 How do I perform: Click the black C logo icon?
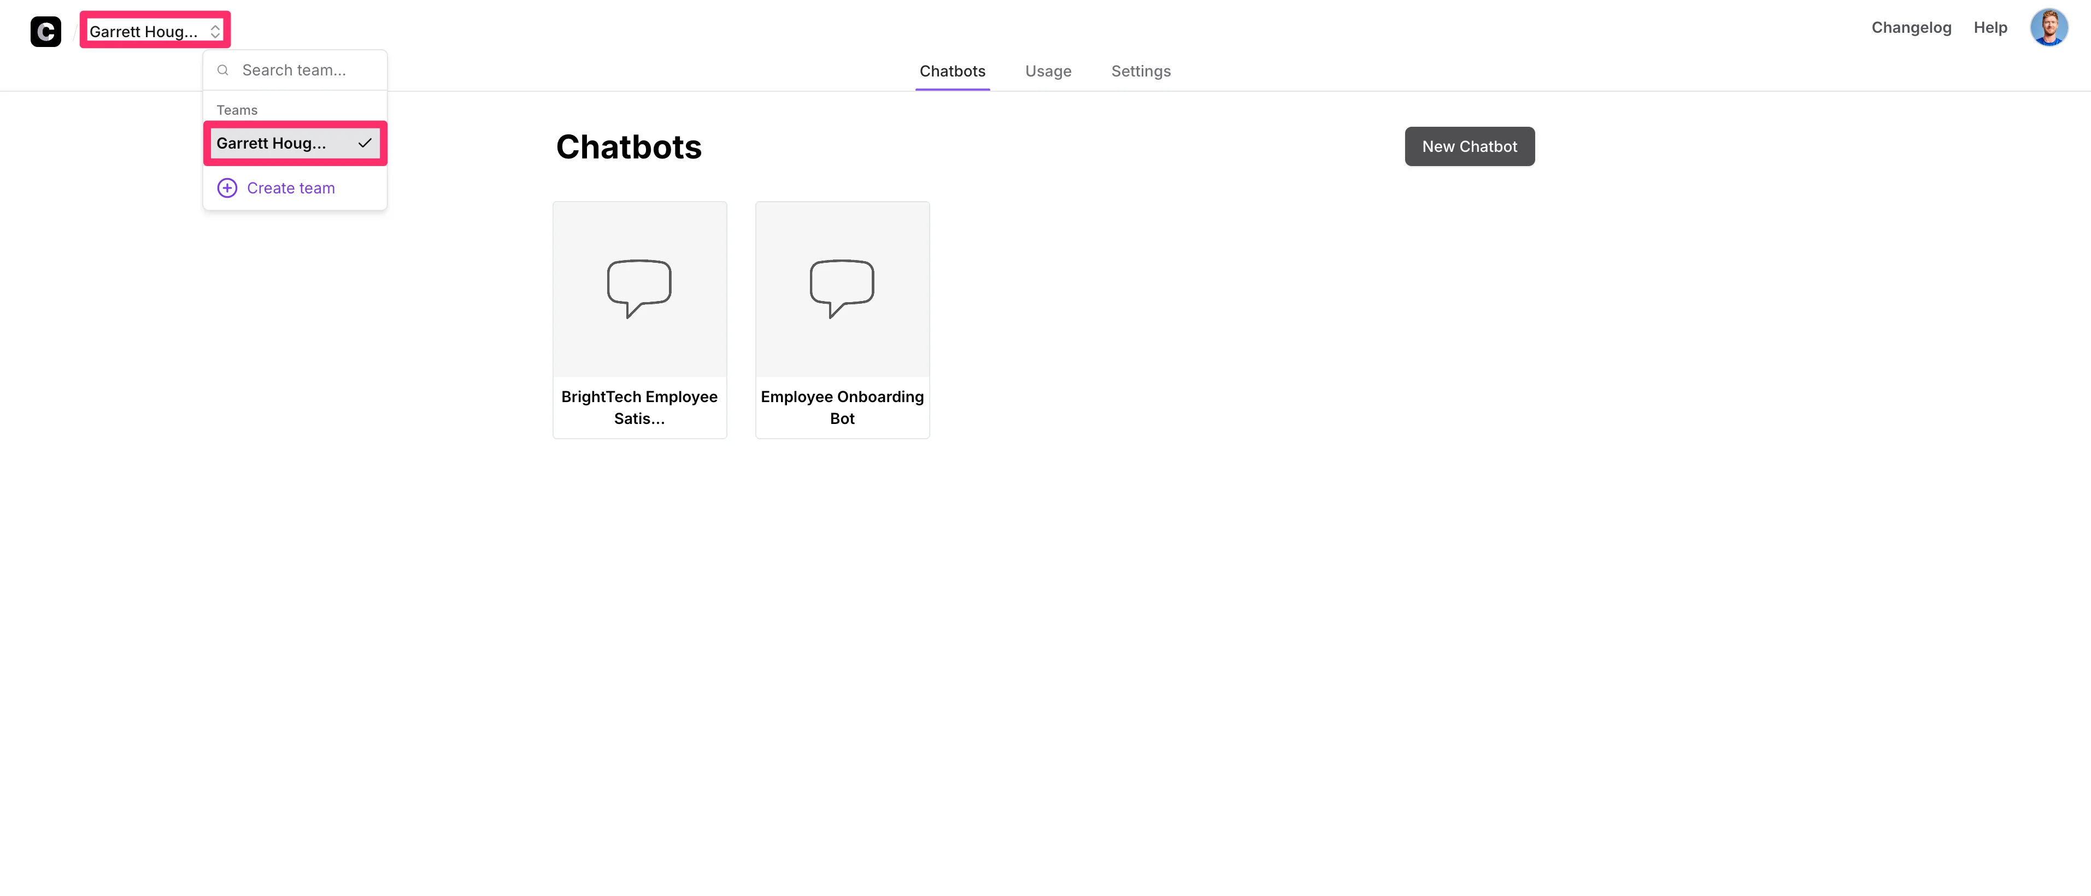tap(45, 31)
